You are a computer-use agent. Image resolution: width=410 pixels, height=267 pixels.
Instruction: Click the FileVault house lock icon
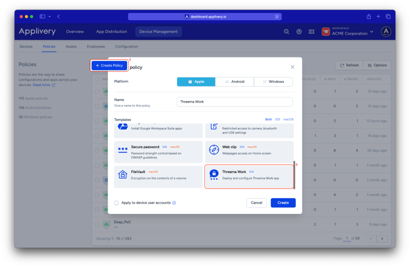123,175
